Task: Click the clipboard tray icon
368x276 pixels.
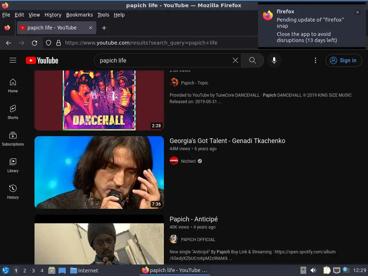Action: 327,270
